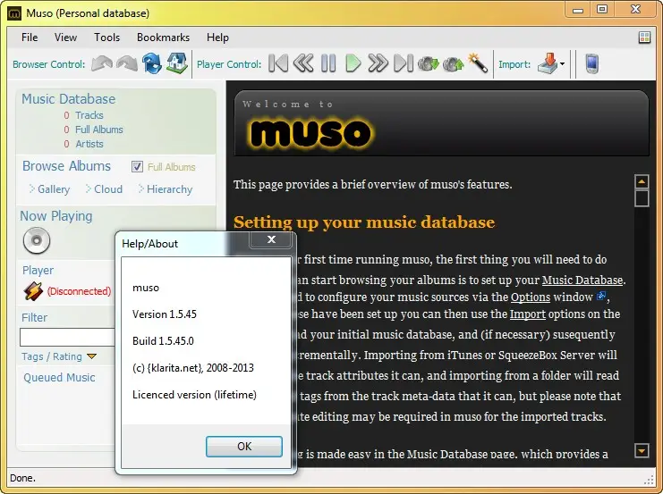The image size is (663, 494).
Task: Open the Bookmarks menu
Action: pos(163,38)
